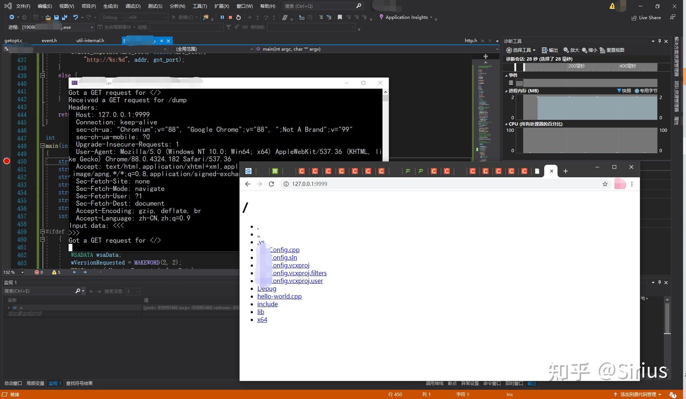Screen dimensions: 686x399
Task: Go back in the Chrome browser
Action: click(x=248, y=184)
